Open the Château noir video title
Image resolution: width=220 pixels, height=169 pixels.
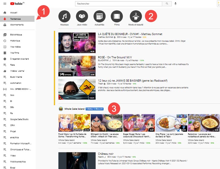tap(106, 154)
